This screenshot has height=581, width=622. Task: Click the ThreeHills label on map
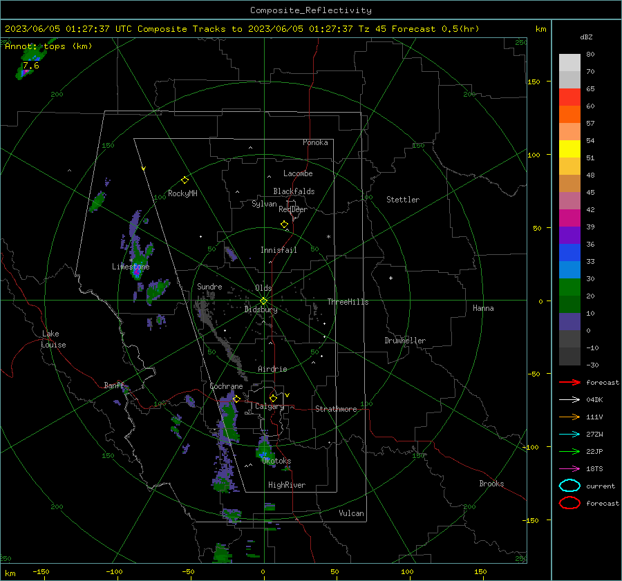pos(348,302)
